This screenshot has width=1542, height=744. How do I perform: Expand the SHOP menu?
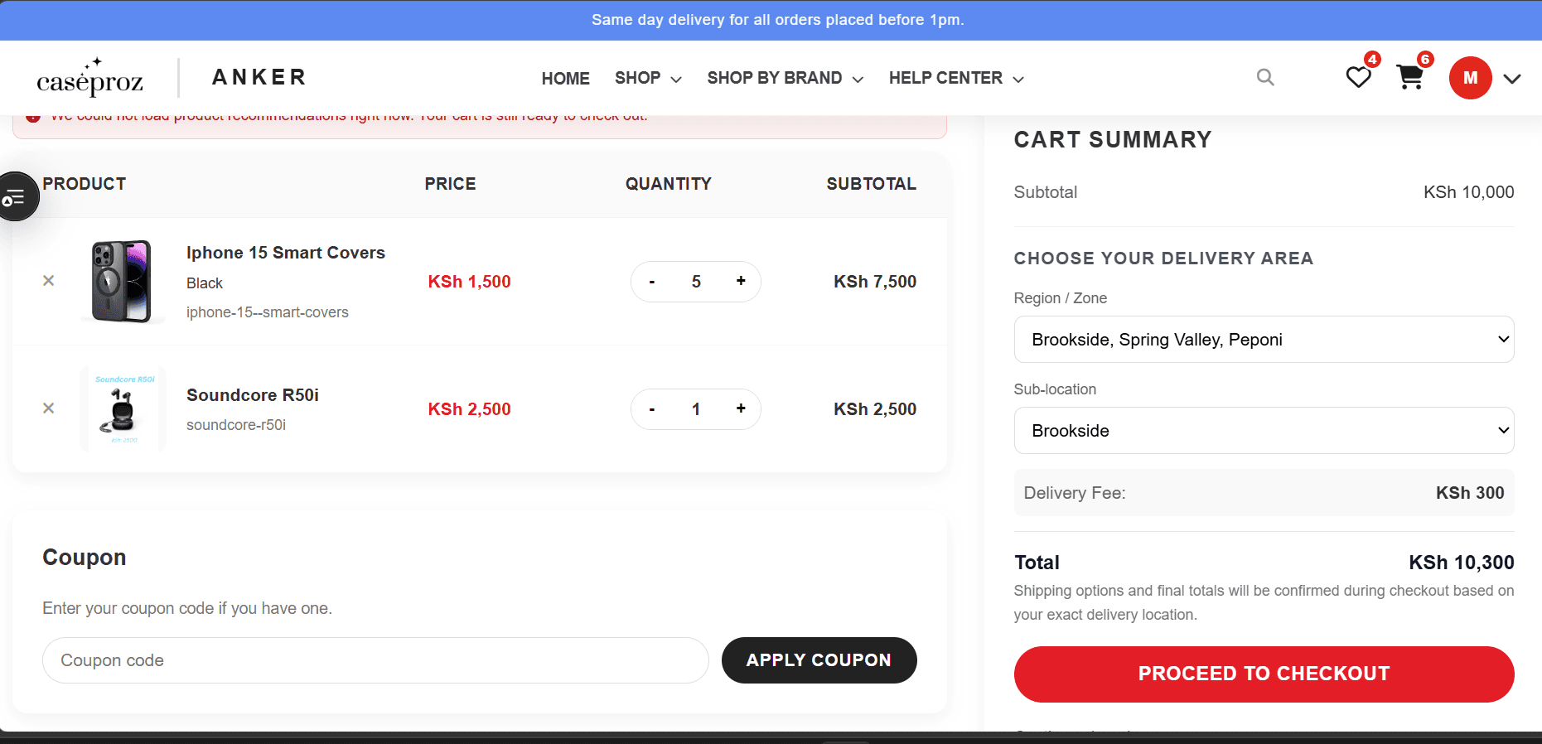point(648,78)
